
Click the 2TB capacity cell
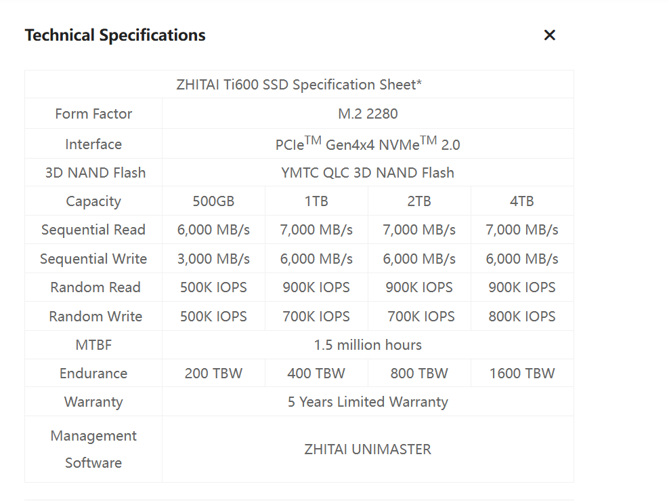[419, 201]
